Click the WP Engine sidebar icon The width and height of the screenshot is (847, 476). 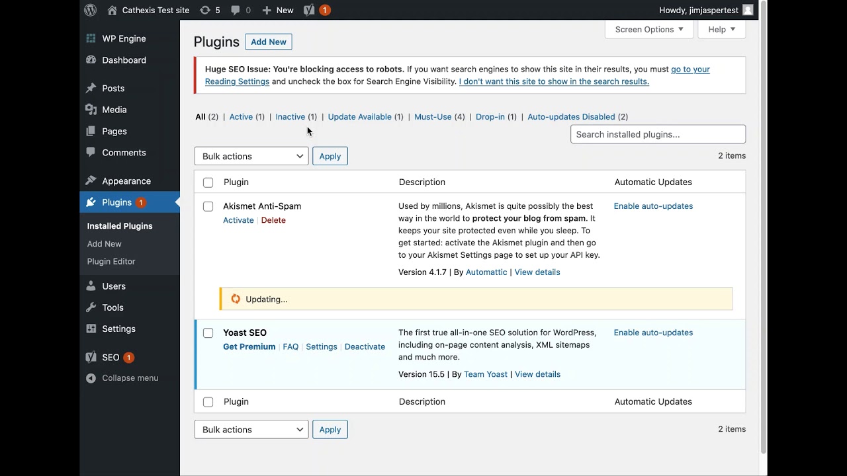pos(91,38)
